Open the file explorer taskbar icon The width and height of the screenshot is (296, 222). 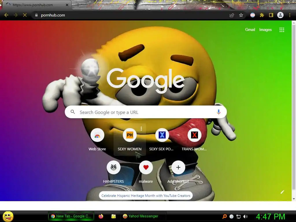click(x=113, y=216)
